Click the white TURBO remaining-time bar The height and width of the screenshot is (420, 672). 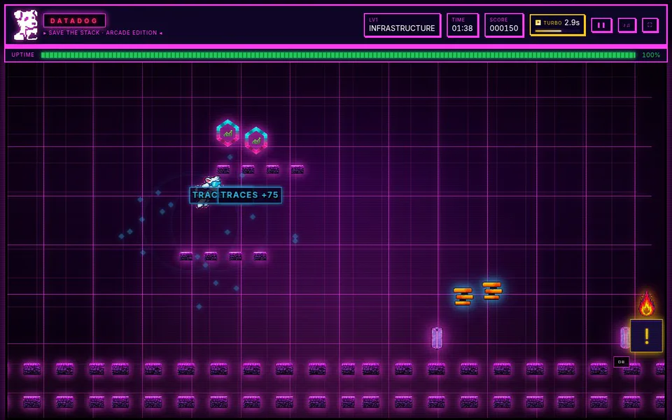(x=548, y=31)
